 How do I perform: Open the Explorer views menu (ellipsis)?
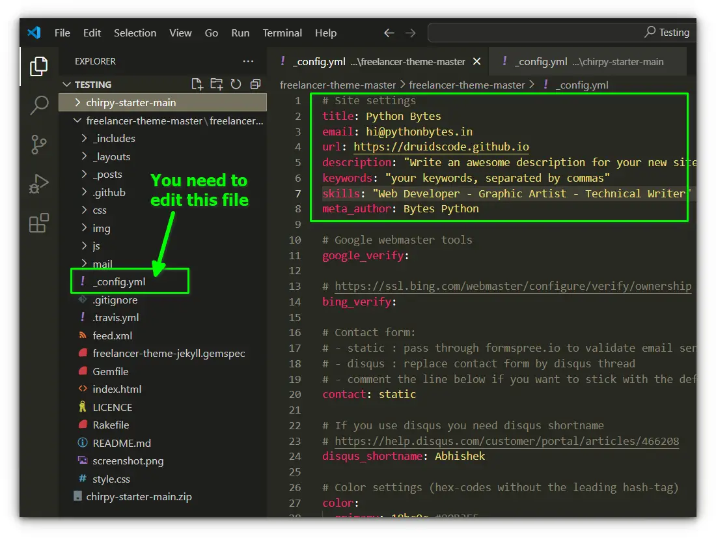point(248,61)
